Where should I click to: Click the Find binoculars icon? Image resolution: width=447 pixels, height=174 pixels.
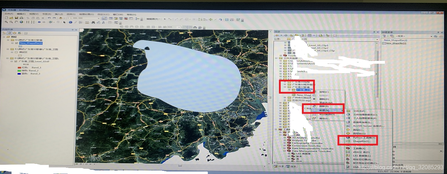pos(93,22)
